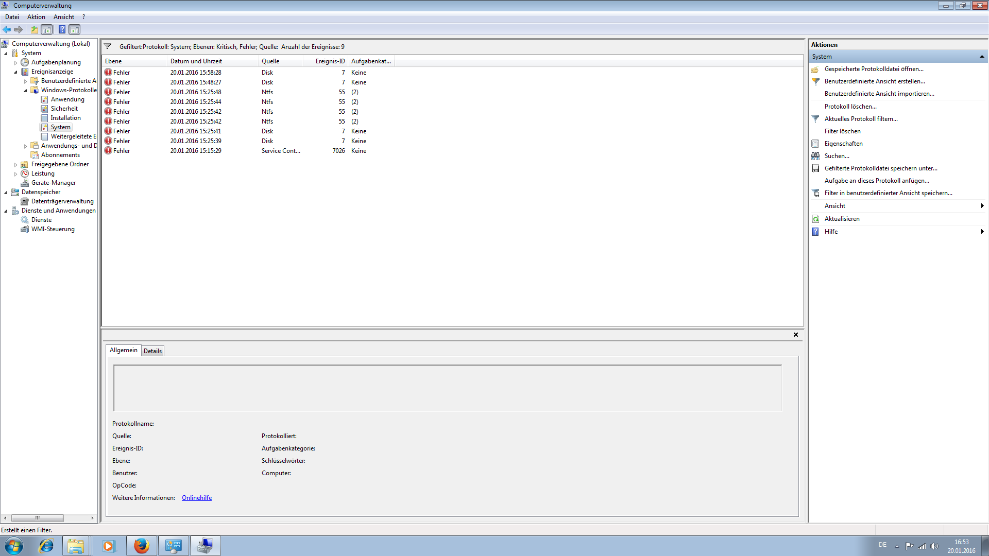This screenshot has height=556, width=989.
Task: Click the blue Help toolbar icon
Action: click(x=62, y=29)
